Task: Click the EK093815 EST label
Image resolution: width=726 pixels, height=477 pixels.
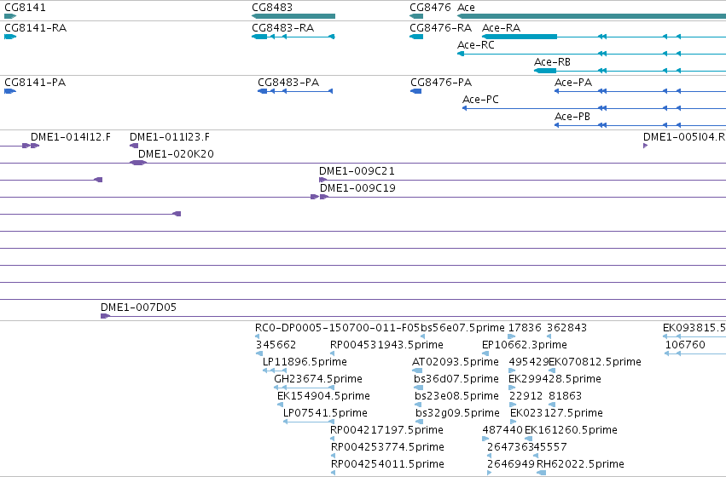Action: pos(694,328)
